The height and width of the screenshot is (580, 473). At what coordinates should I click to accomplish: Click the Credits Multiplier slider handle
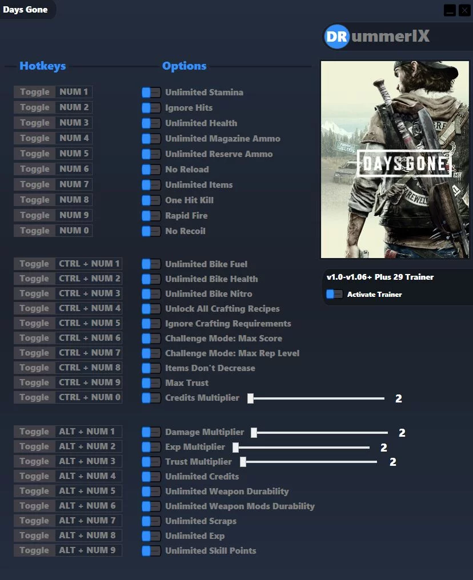pos(250,398)
